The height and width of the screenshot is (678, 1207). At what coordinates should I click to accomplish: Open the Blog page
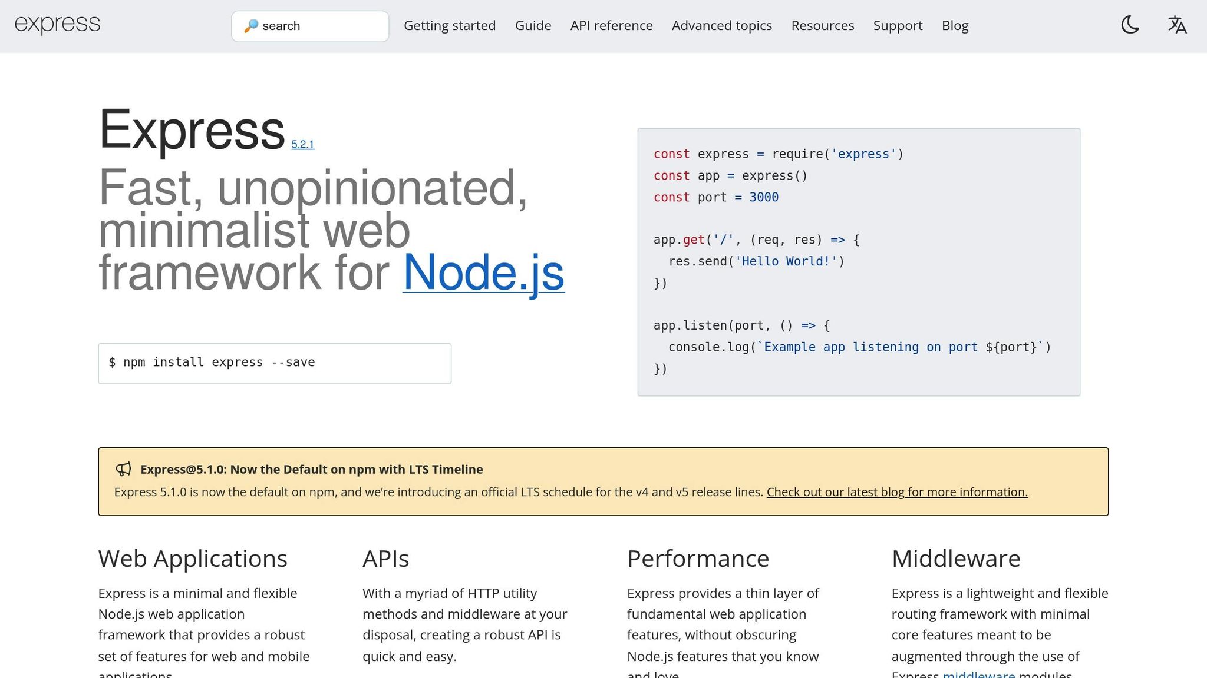pos(955,25)
